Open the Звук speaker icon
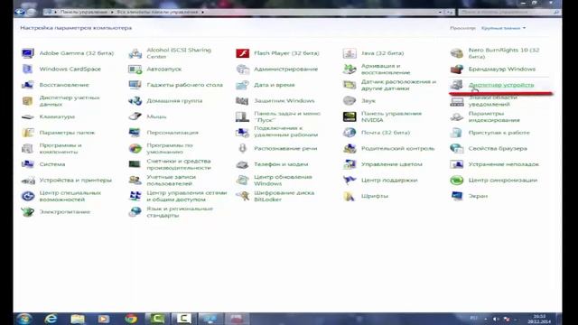 350,100
